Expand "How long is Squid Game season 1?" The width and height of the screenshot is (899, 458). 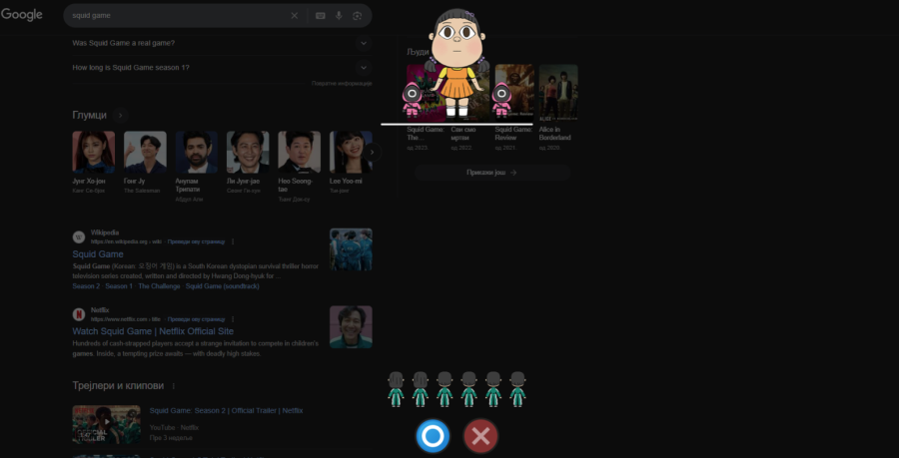click(x=363, y=68)
